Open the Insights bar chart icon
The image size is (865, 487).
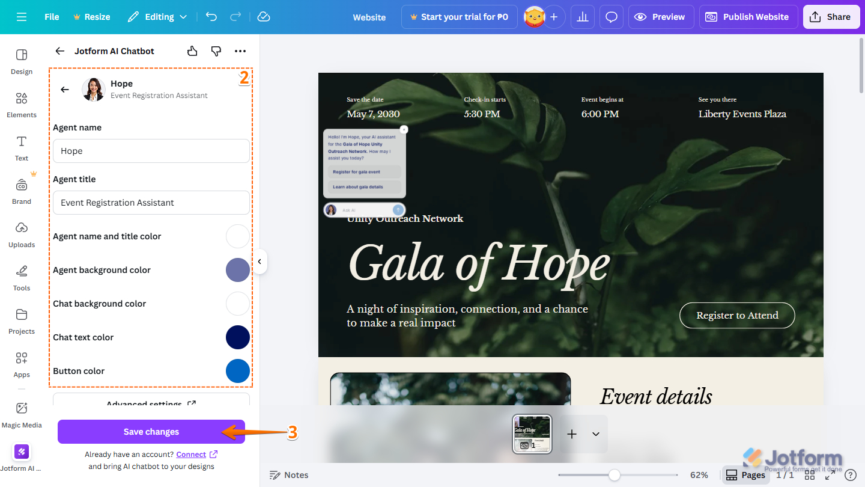pyautogui.click(x=582, y=17)
